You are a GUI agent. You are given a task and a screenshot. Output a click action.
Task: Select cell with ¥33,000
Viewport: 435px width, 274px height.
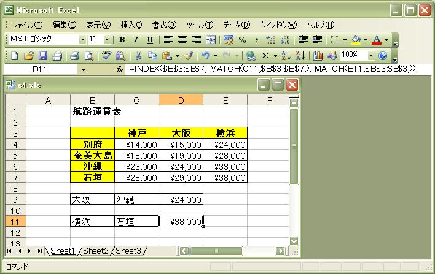coord(225,166)
